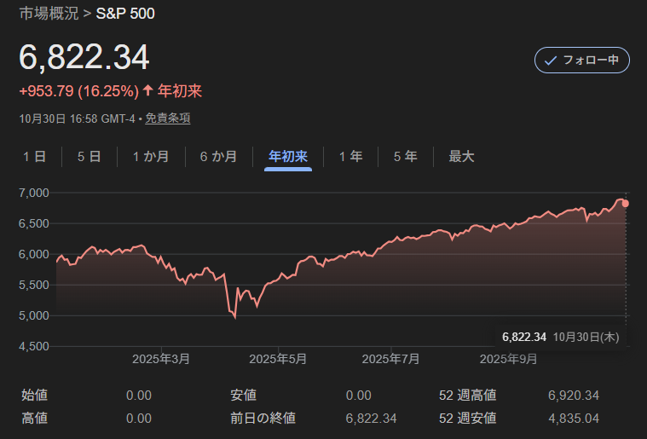Click the 7,000 y-axis gridline label
Screen dimensions: 647x439
click(33, 193)
